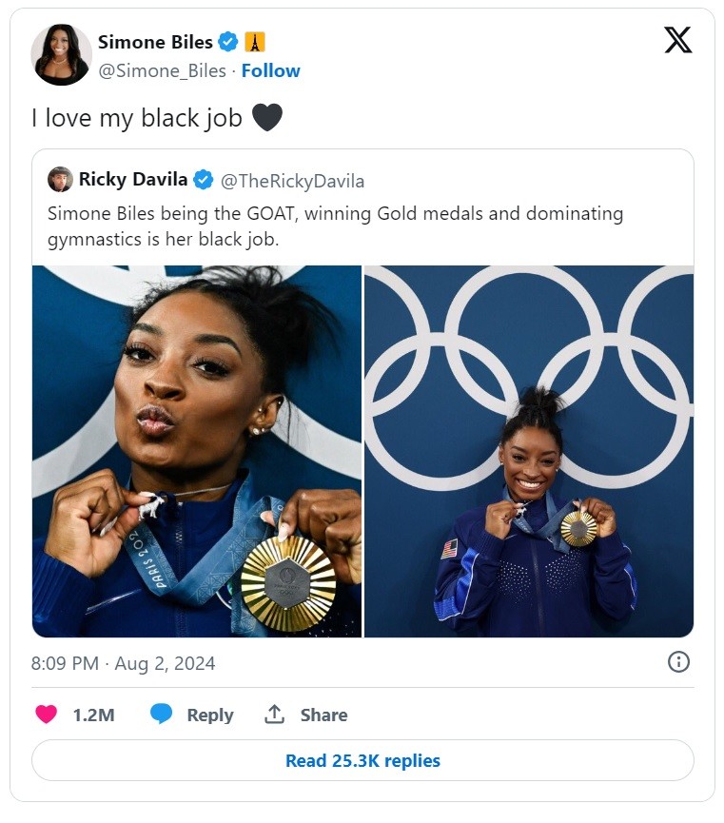Open Ricky Davila's small profile avatar

[x=60, y=180]
